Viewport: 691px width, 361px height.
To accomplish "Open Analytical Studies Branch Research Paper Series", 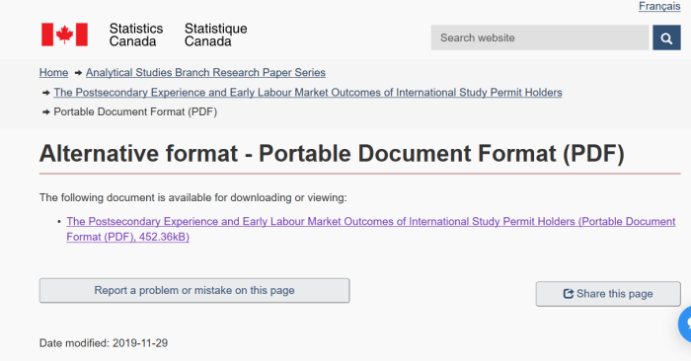I will point(205,73).
